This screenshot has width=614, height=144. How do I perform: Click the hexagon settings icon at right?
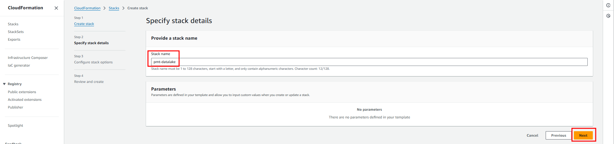608,16
